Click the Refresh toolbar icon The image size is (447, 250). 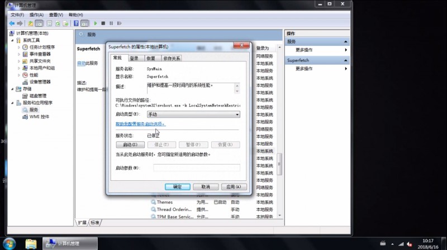[58, 23]
